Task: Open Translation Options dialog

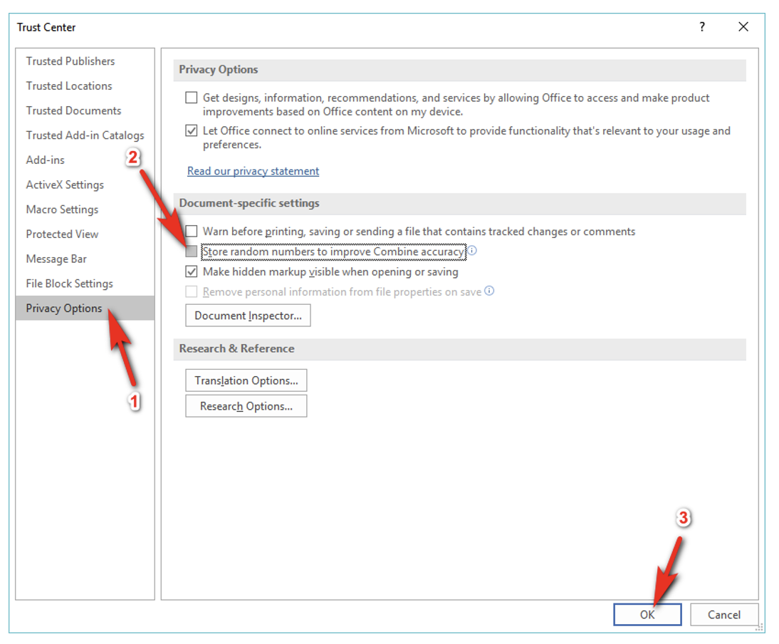Action: tap(246, 380)
